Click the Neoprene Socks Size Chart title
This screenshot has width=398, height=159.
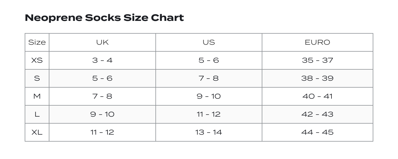point(104,18)
